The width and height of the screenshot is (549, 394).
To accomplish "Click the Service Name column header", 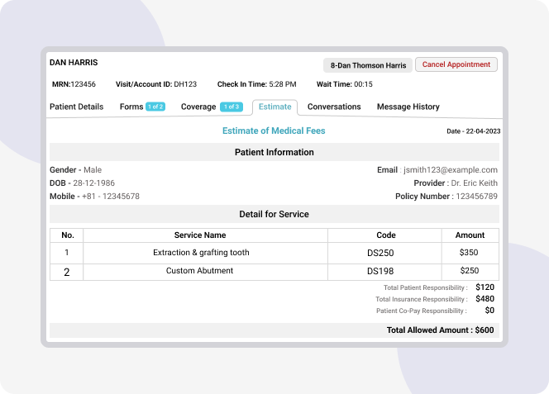I will click(x=200, y=235).
